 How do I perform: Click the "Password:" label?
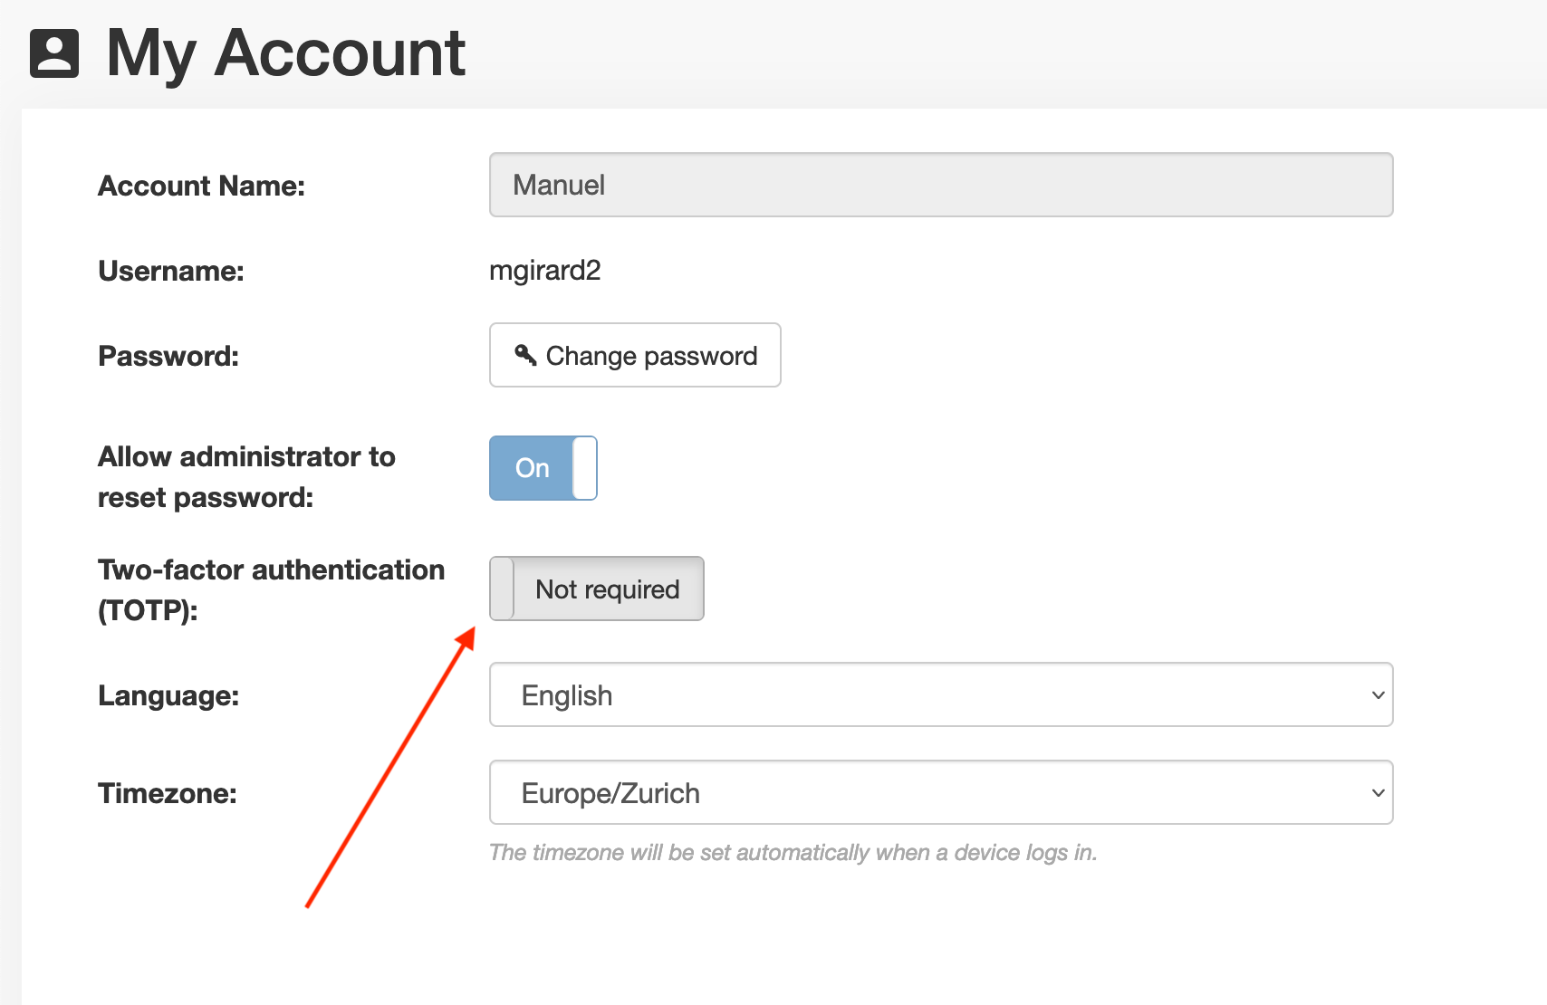[x=168, y=356]
